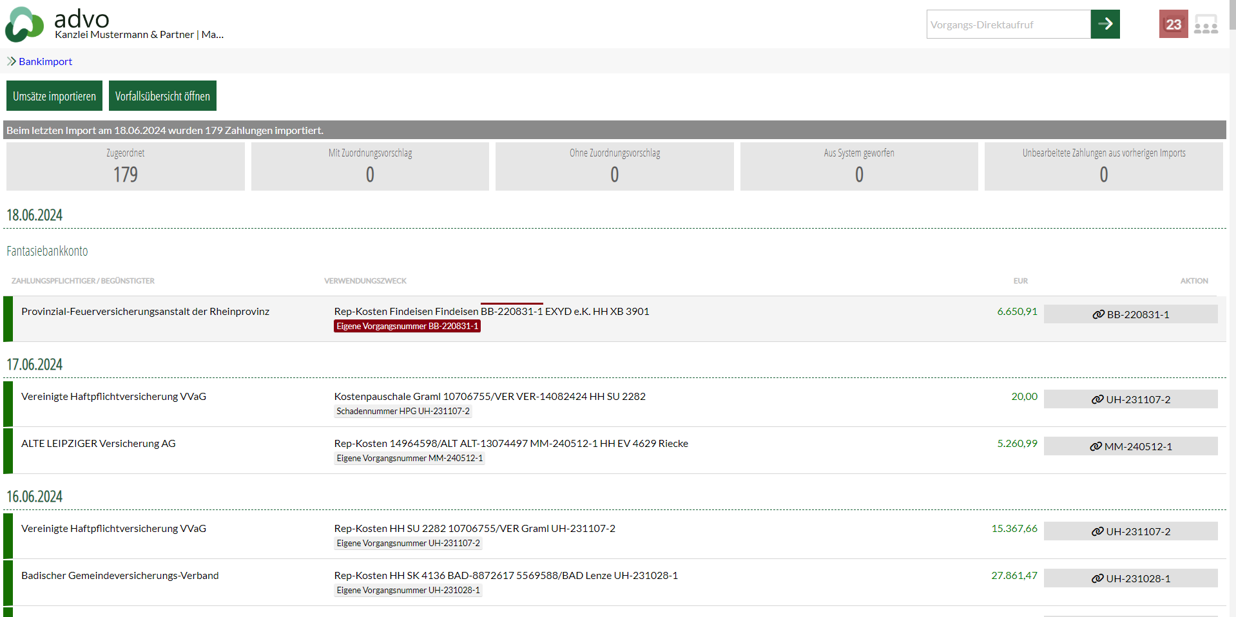Open linked case UH-231028-1
Screen dimensions: 1236x617
(1130, 578)
